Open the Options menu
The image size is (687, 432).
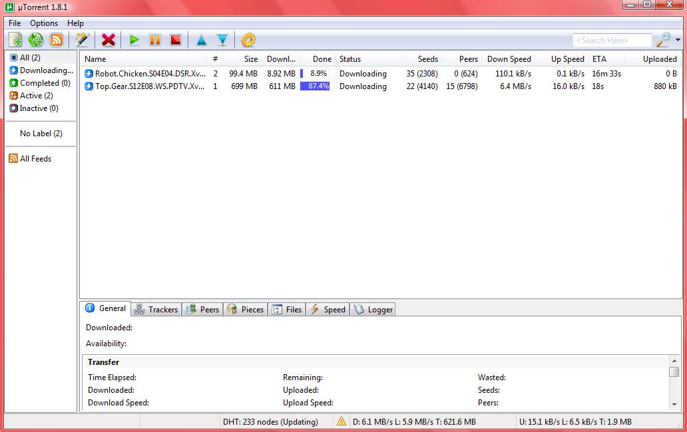44,23
